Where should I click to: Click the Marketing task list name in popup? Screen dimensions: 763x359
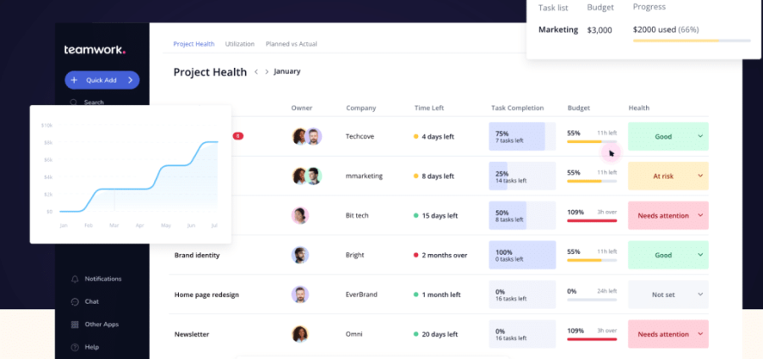[x=558, y=30]
